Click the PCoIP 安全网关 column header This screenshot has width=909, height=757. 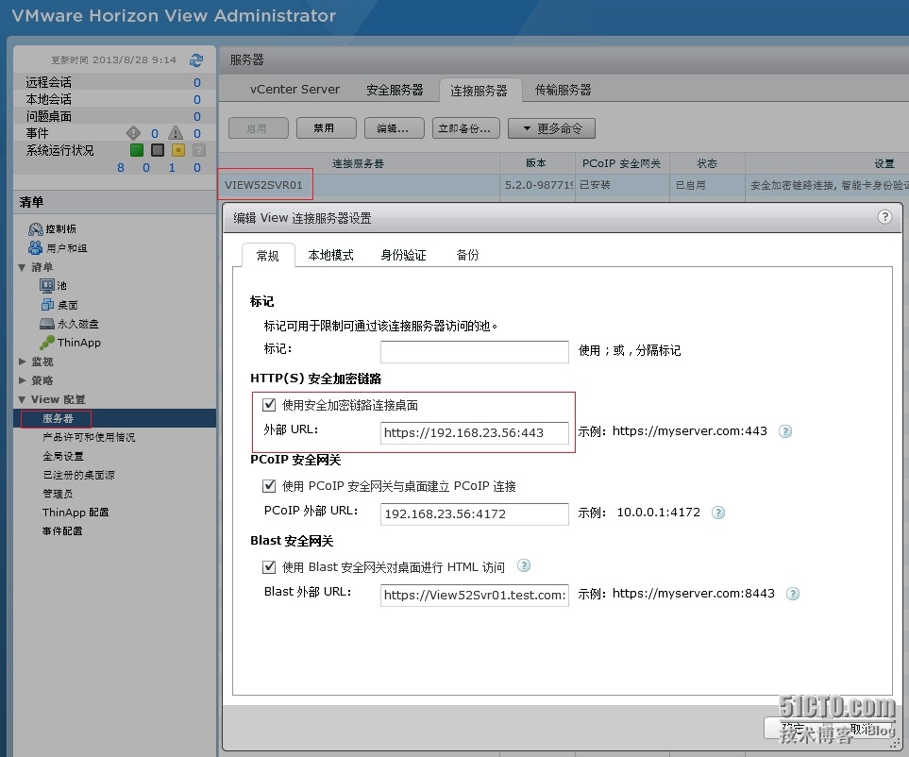tap(621, 163)
